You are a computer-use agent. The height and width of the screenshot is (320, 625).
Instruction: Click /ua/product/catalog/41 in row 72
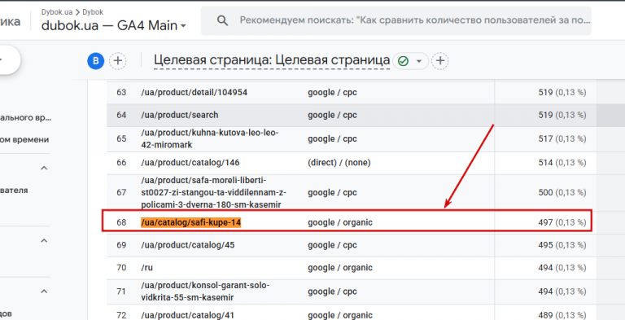[x=187, y=315]
